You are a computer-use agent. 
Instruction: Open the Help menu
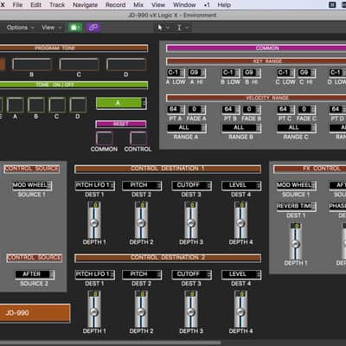(224, 5)
